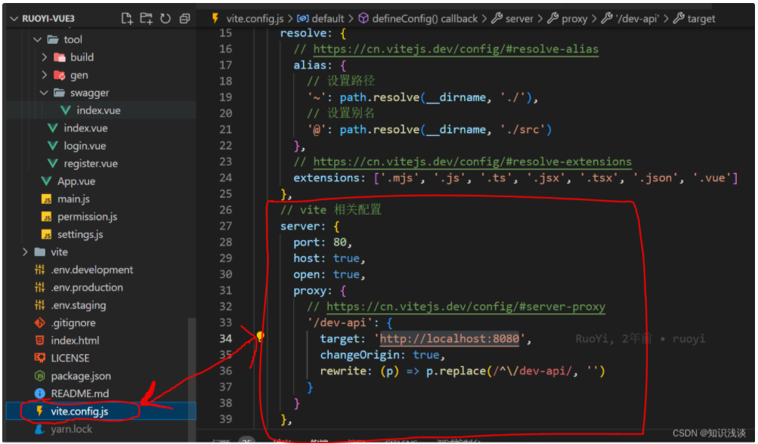Viewport: 758px width, 444px height.
Task: Click the node icon beside package.json
Action: 39,376
